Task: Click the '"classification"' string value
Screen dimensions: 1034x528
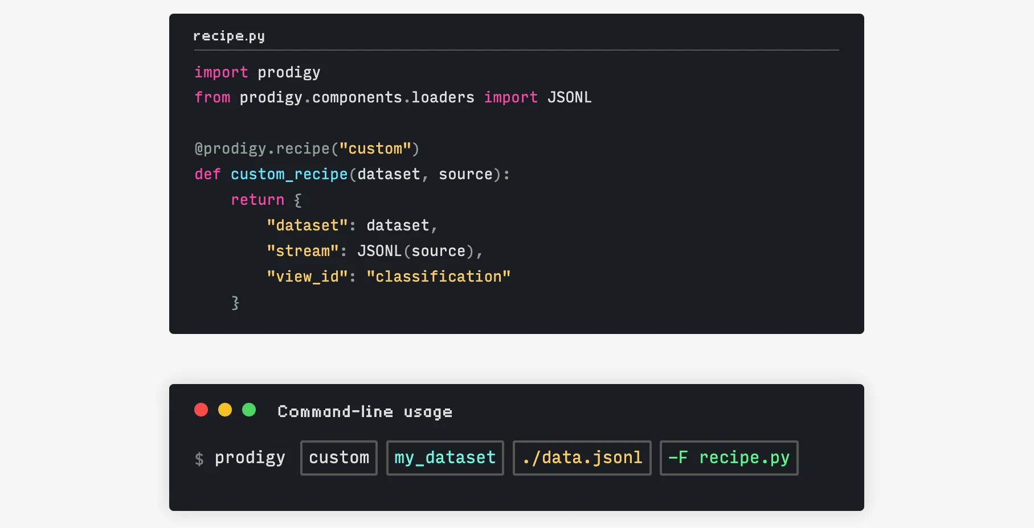Action: coord(439,277)
